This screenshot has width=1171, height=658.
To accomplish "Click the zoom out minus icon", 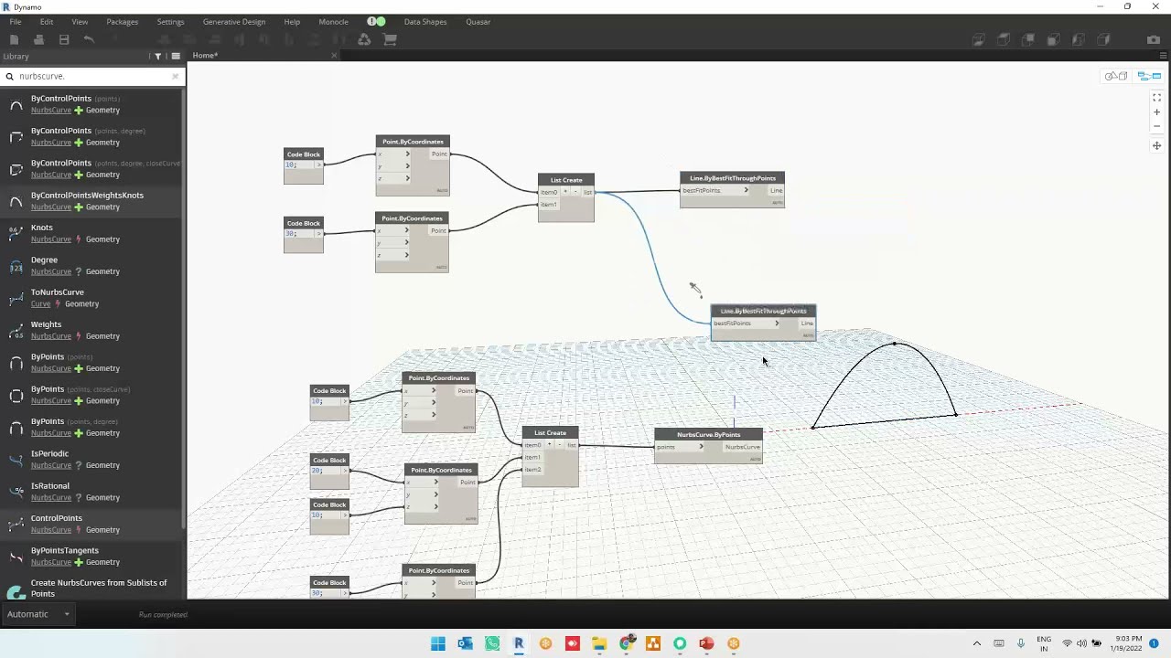I will (x=1156, y=126).
